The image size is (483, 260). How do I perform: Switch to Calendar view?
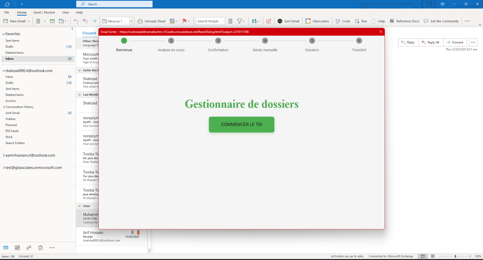coord(17,248)
